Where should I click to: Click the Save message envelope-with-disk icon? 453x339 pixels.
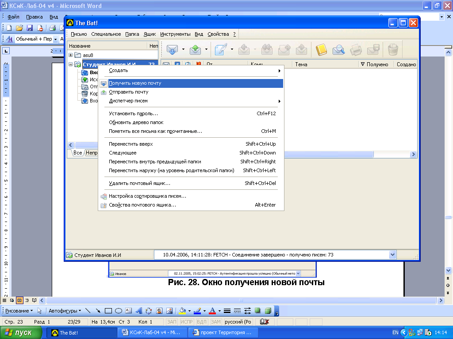click(373, 49)
